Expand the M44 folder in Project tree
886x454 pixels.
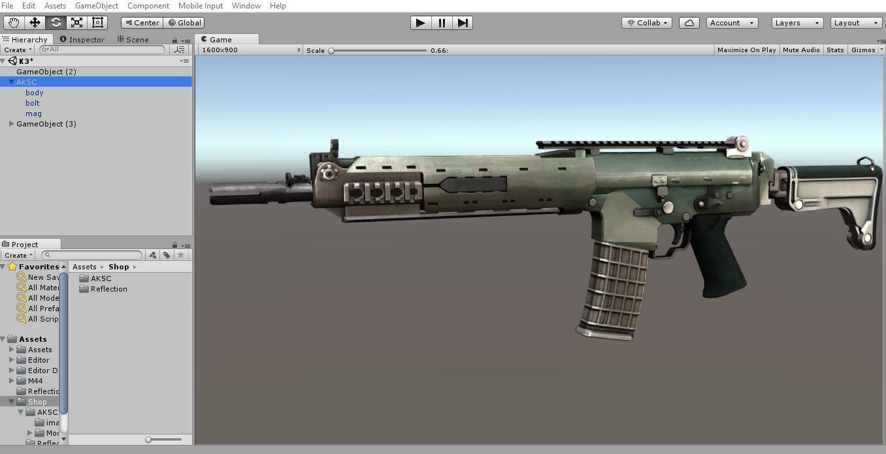pyautogui.click(x=11, y=381)
